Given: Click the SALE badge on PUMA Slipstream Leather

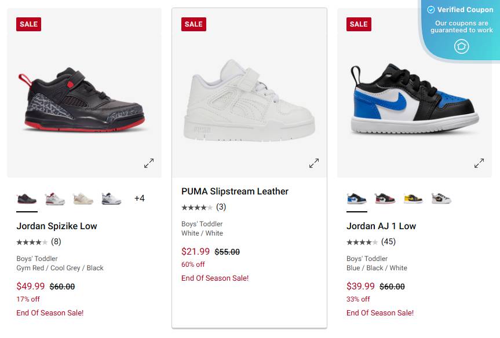Looking at the screenshot, I should coord(194,24).
